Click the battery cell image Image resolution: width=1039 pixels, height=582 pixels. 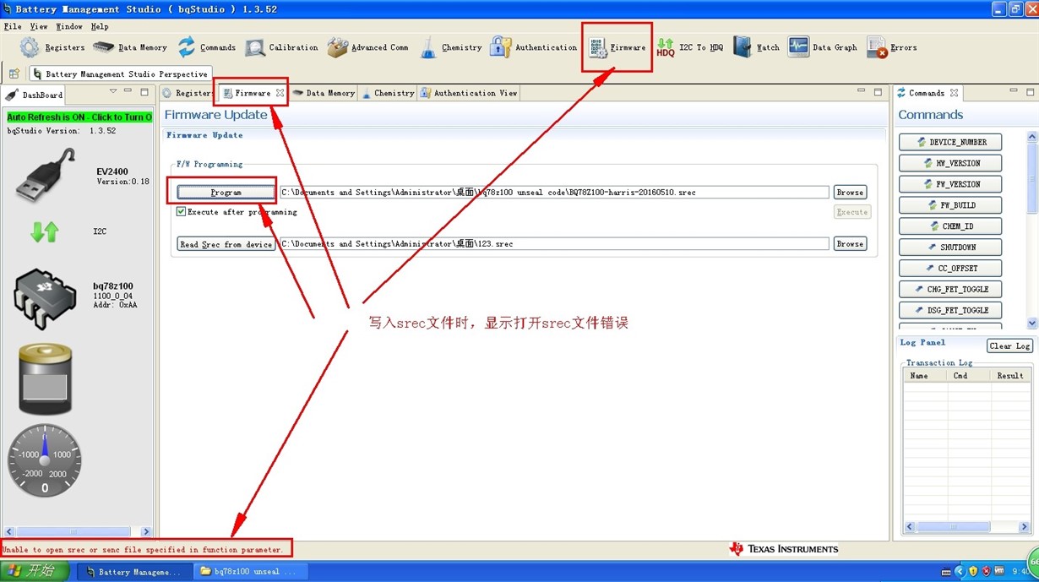pyautogui.click(x=45, y=379)
